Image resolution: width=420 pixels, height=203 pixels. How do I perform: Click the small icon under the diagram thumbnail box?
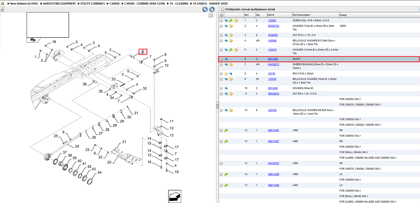tap(33, 40)
